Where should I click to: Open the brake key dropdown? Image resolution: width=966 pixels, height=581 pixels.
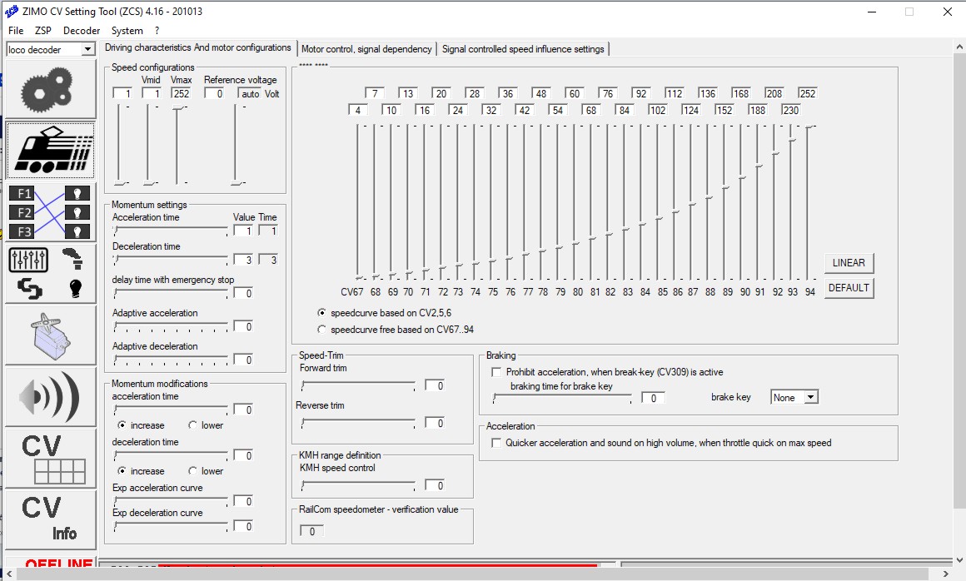[x=810, y=398]
